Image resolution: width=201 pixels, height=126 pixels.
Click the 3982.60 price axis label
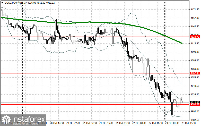point(195,120)
